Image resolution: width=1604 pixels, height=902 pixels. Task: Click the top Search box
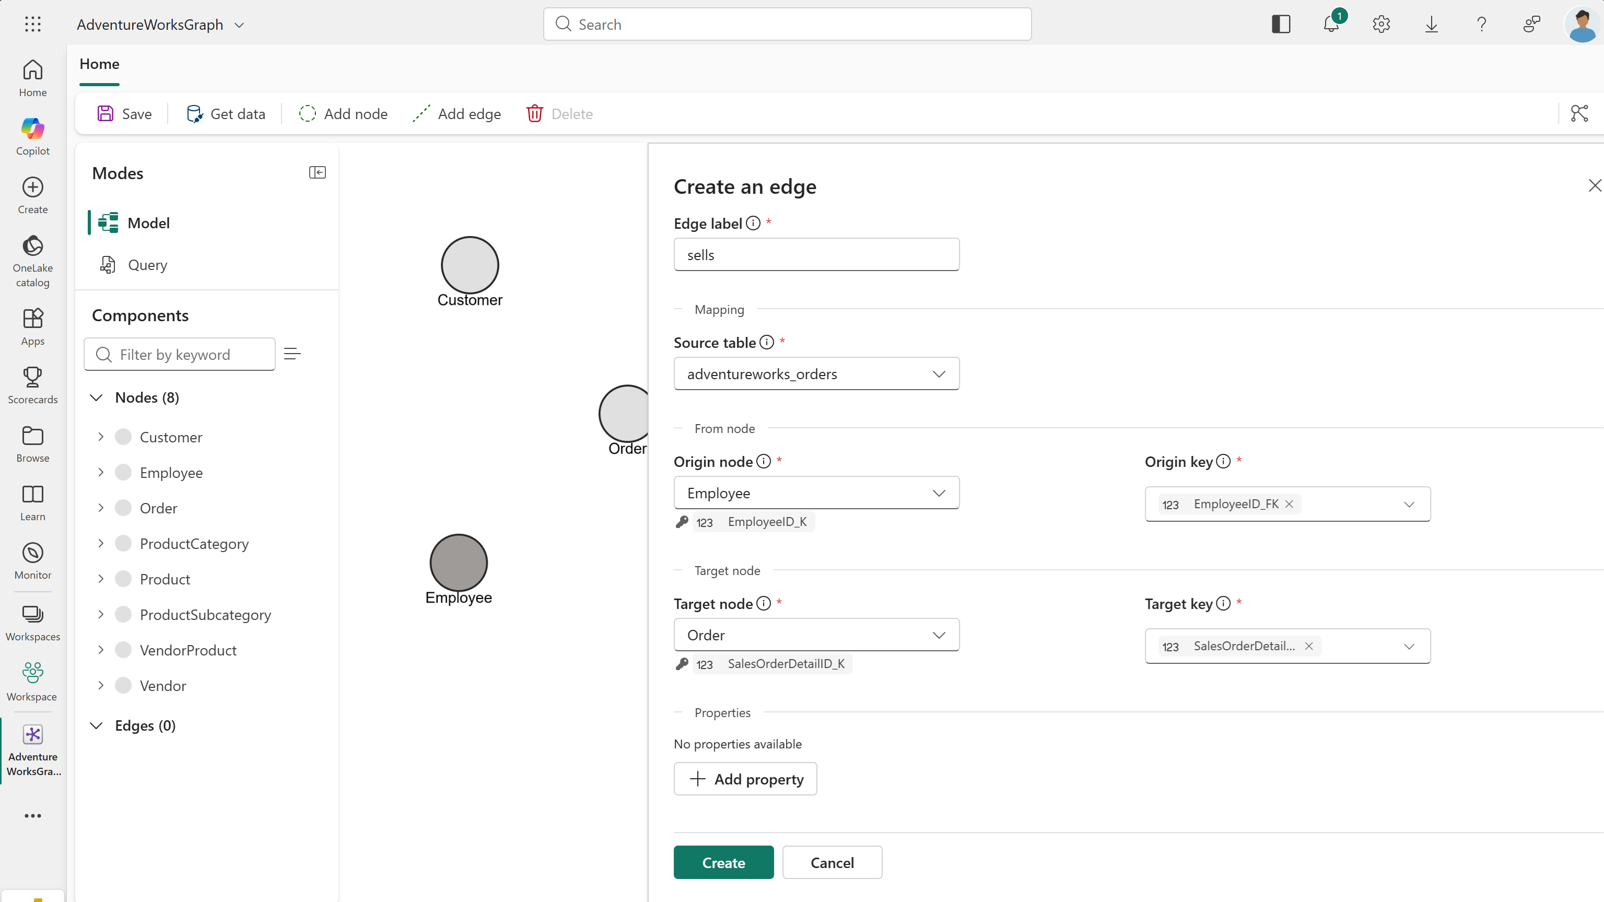tap(787, 24)
